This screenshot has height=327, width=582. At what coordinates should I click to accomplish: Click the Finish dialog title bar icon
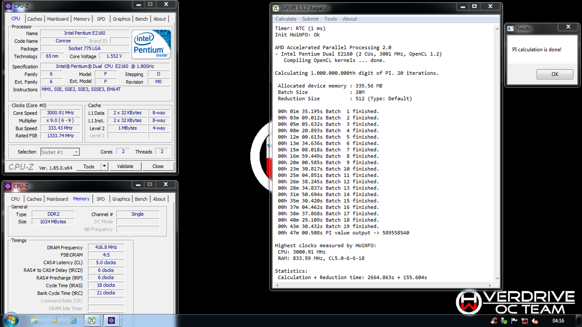pos(511,28)
